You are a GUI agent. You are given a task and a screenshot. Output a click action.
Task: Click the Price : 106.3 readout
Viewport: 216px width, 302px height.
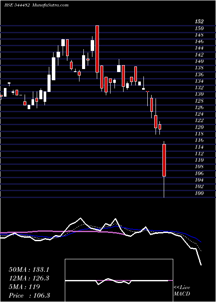29,296
